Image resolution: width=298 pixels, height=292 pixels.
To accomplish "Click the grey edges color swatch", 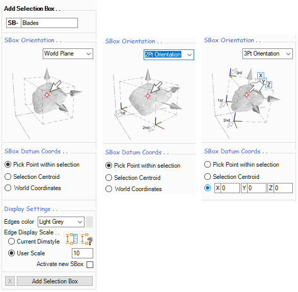I will 89,222.
